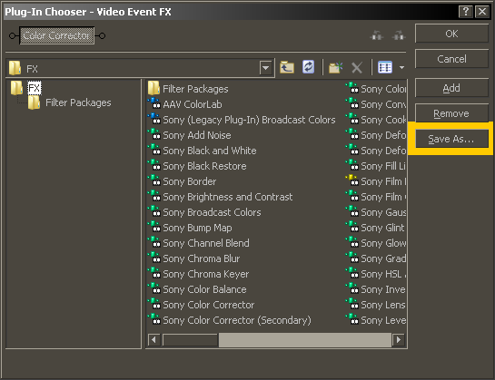Select the Sony Conv entry

[375, 104]
